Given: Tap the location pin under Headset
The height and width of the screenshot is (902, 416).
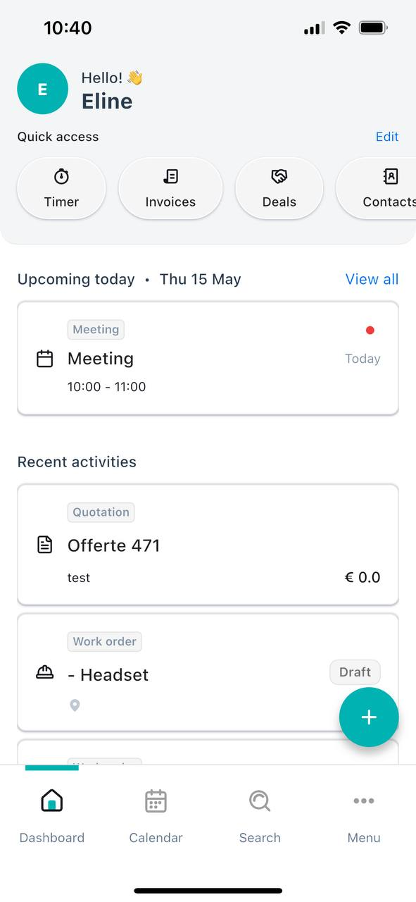Looking at the screenshot, I should [x=75, y=705].
